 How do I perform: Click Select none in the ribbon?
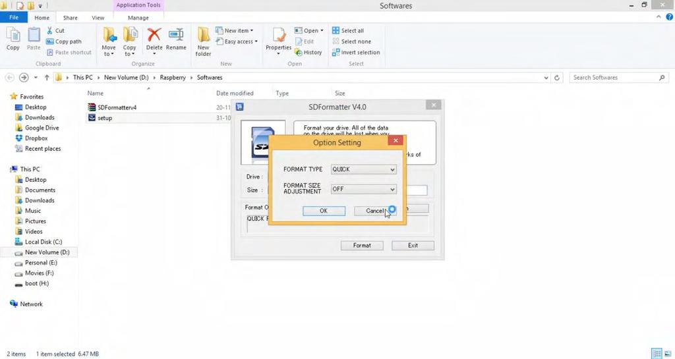tap(351, 41)
